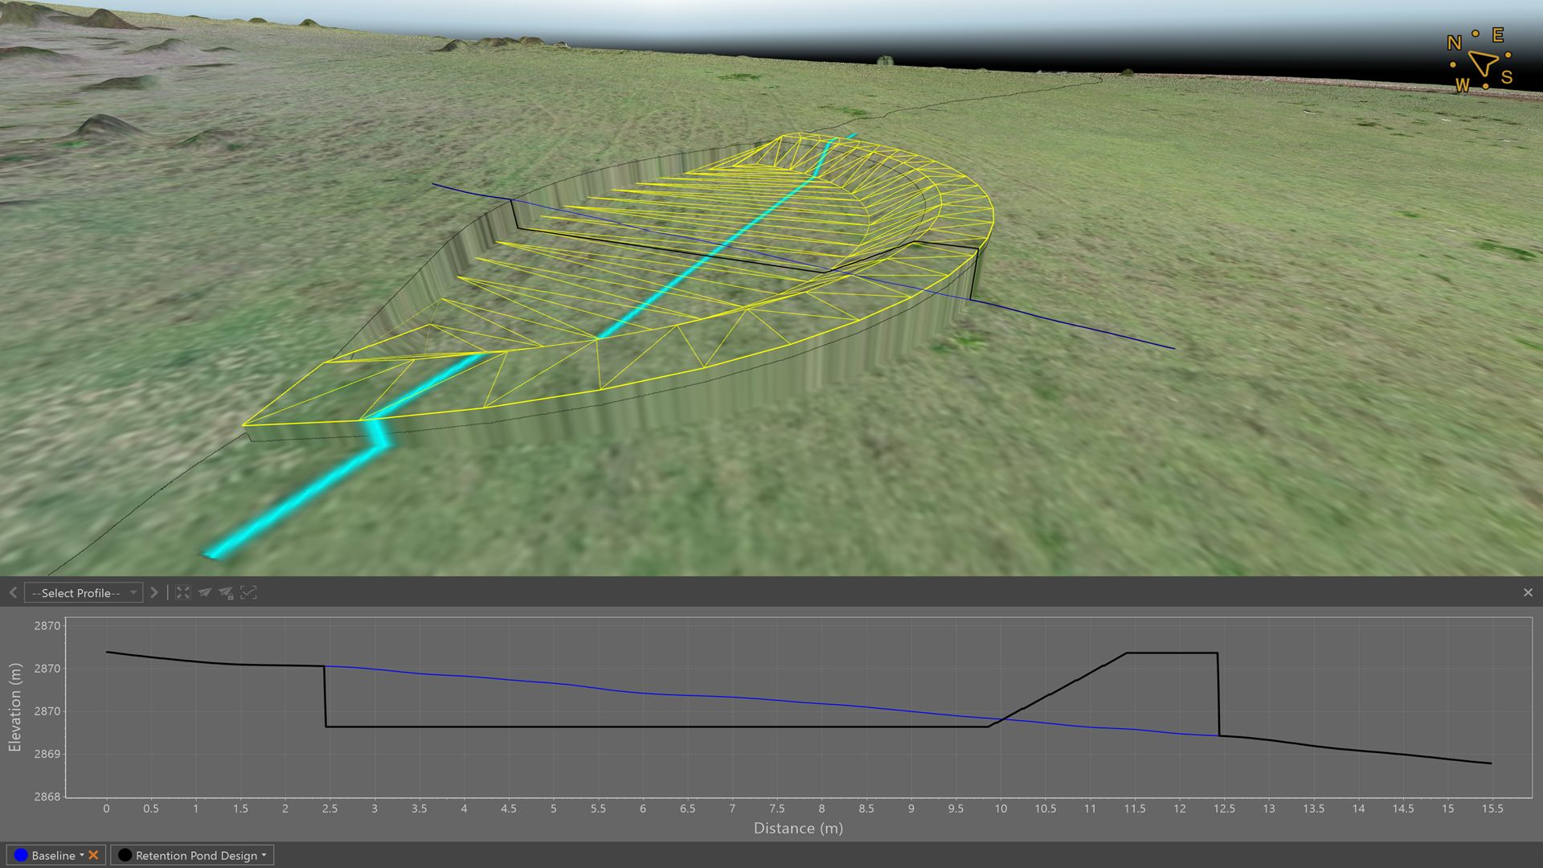The width and height of the screenshot is (1543, 868).
Task: Click the black Retention Pond Design color circle
Action: (x=125, y=855)
